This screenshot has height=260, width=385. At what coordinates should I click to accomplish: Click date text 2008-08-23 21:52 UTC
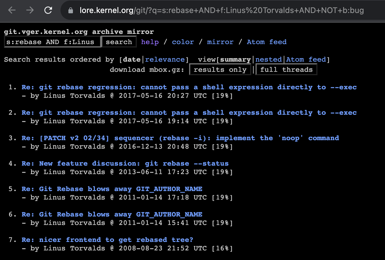163,248
